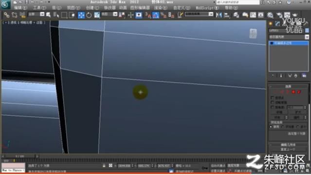
Task: Activate the Select and Rotate tool
Action: [x=89, y=15]
